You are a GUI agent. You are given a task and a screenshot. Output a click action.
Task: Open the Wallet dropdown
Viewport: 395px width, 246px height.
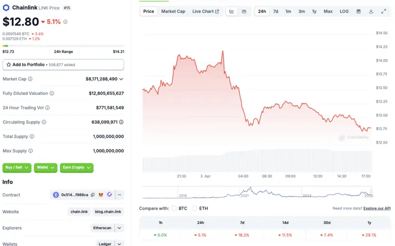[45, 167]
